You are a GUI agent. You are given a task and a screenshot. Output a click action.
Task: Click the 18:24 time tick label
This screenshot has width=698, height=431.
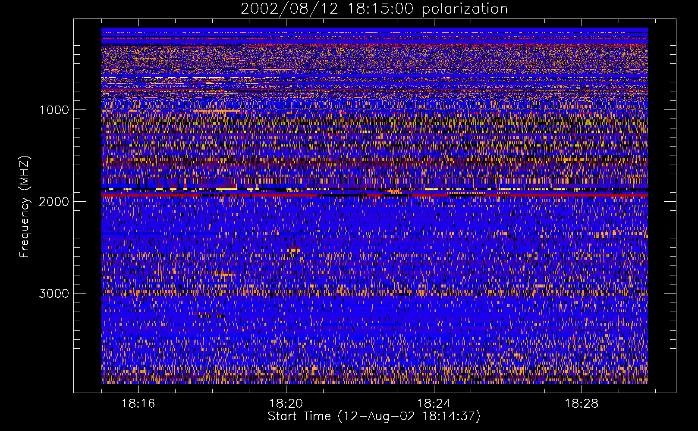(434, 403)
